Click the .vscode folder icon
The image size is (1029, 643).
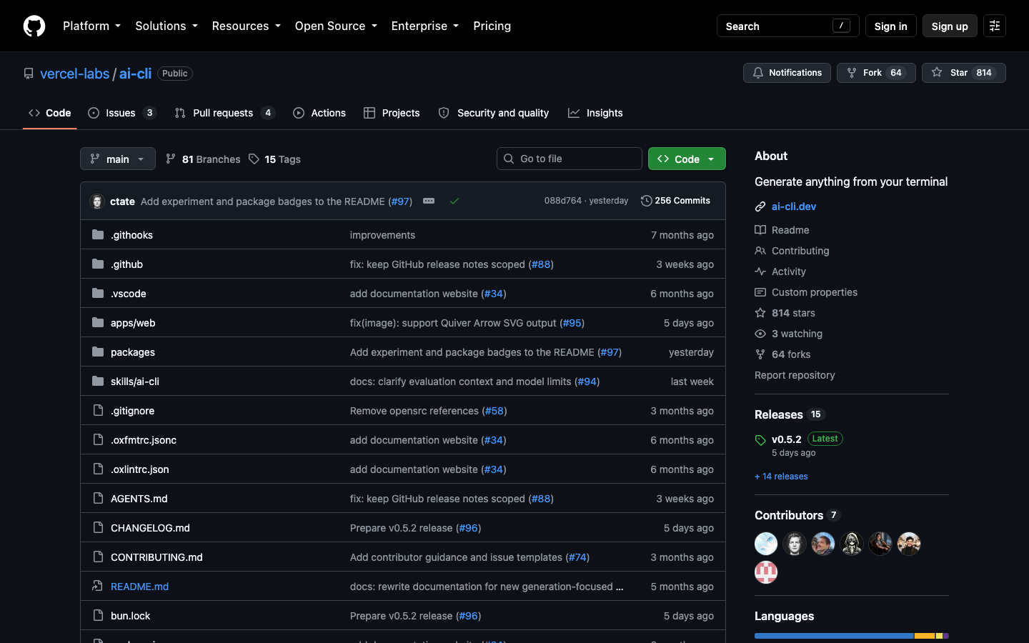pyautogui.click(x=98, y=293)
